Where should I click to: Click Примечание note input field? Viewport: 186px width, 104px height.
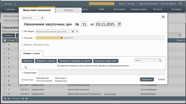tap(101, 73)
